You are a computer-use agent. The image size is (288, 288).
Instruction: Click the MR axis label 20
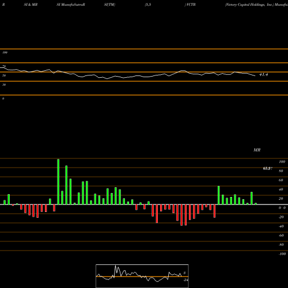(281, 199)
